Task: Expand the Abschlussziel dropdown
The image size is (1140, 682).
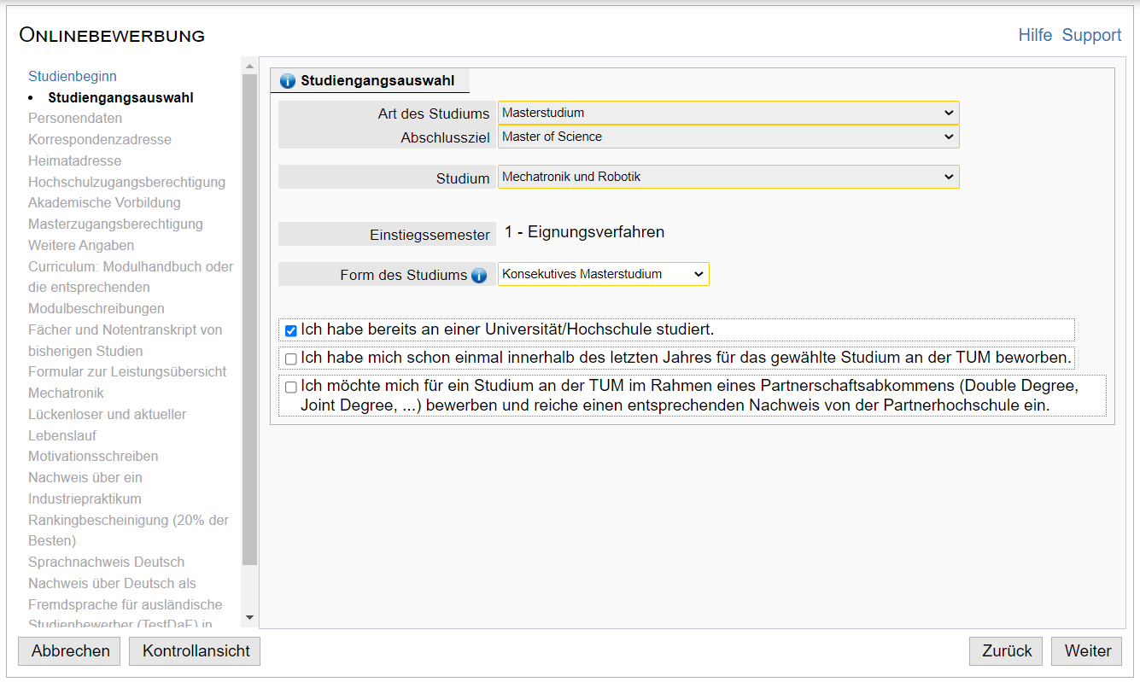Action: pyautogui.click(x=728, y=137)
